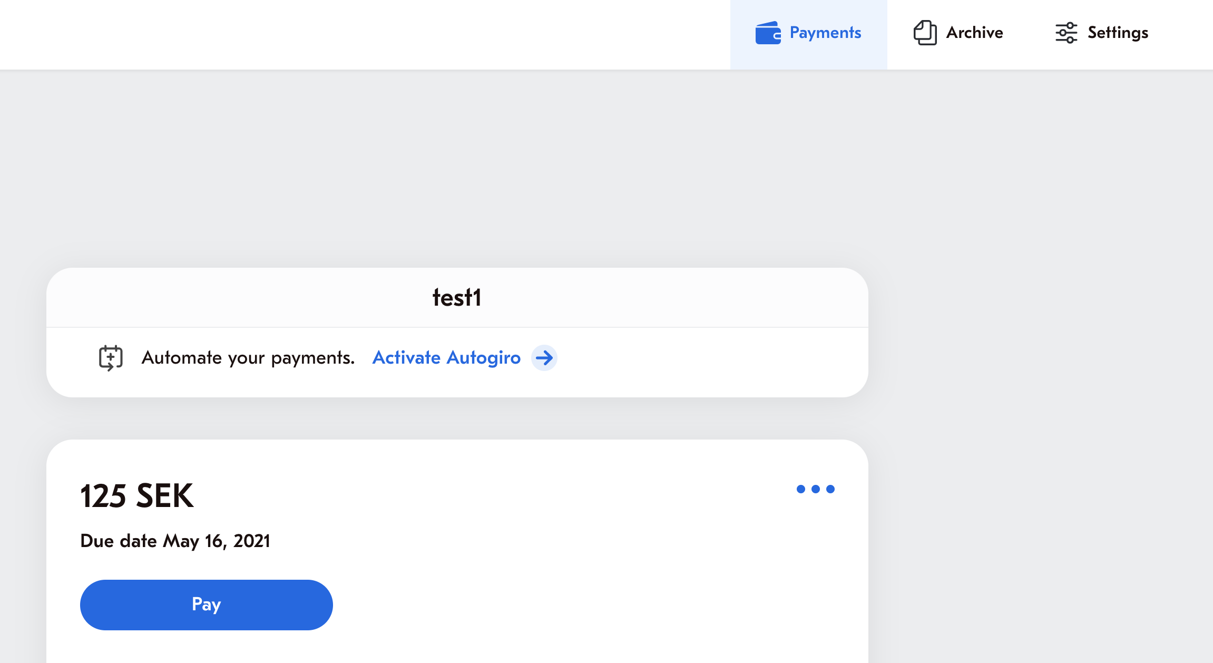Click the 125 SEK invoice card

(x=457, y=551)
